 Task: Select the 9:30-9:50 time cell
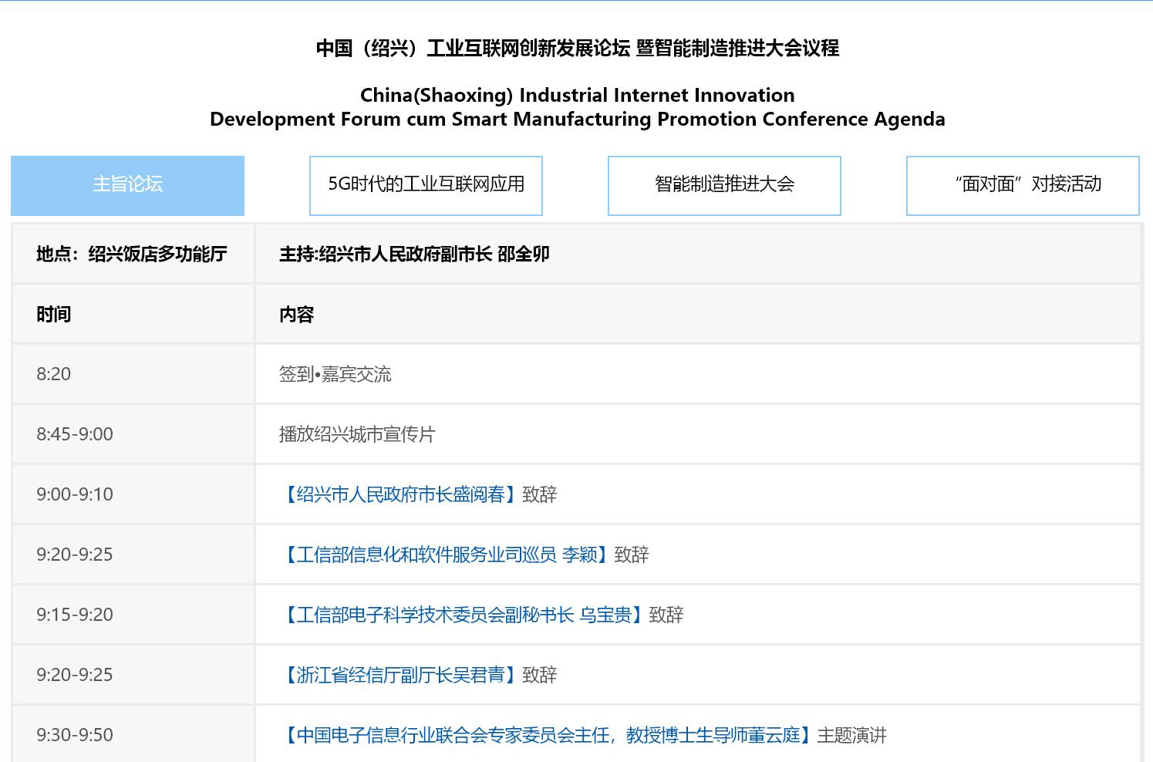[133, 735]
